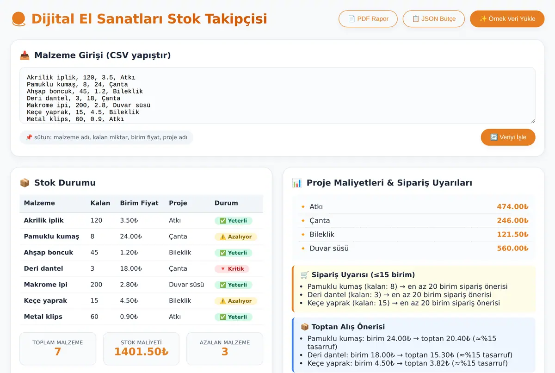The image size is (555, 373).
Task: Click the orange yarn ball logo icon
Action: click(x=18, y=19)
